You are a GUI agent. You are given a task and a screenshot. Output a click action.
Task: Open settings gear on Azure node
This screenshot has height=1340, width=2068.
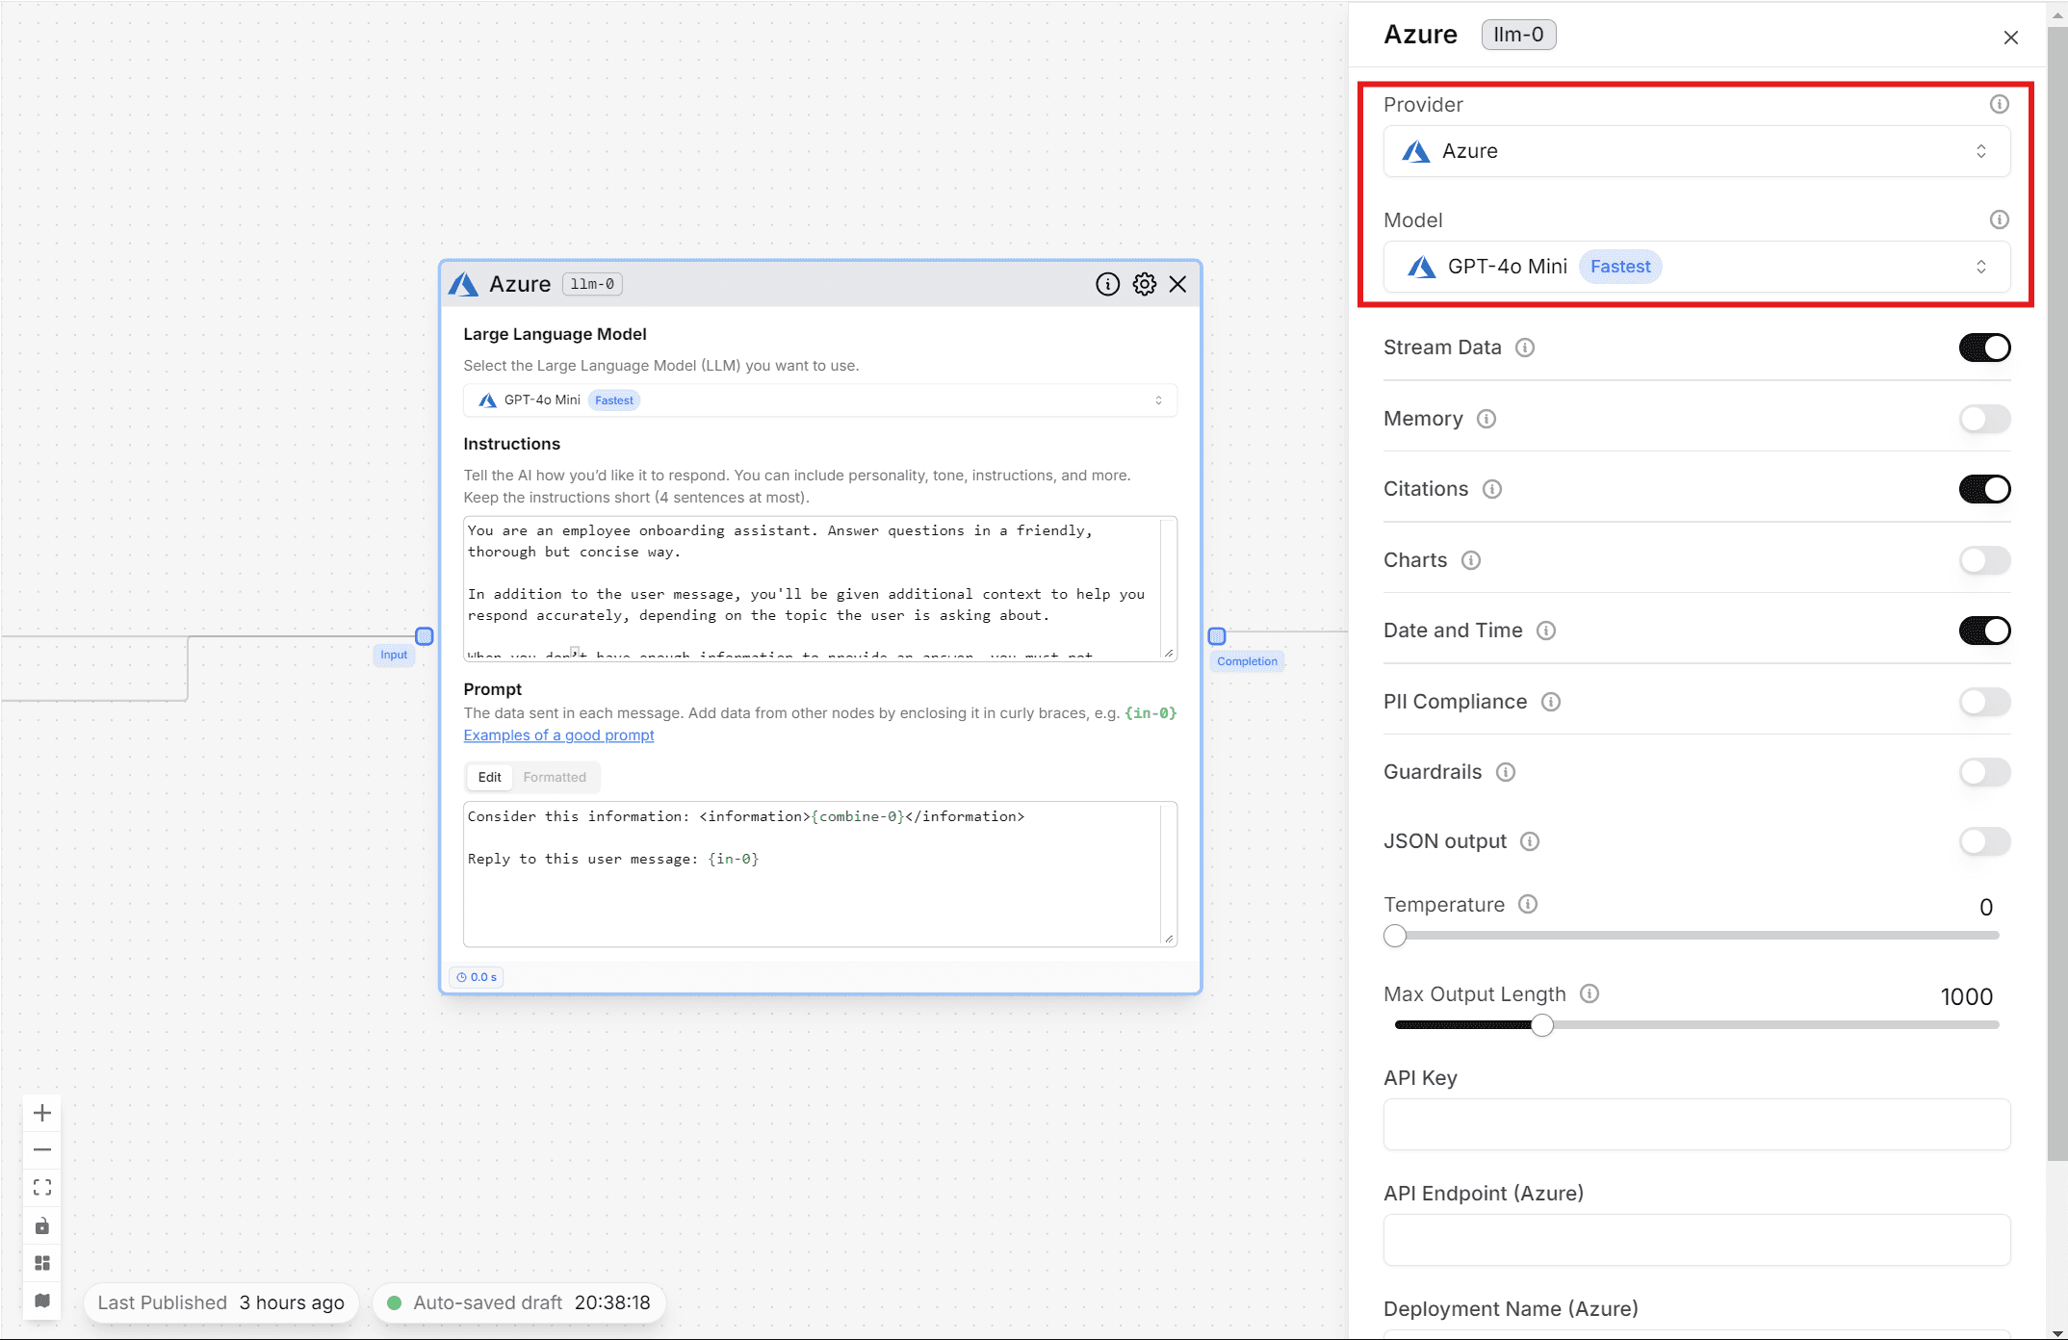click(x=1144, y=284)
